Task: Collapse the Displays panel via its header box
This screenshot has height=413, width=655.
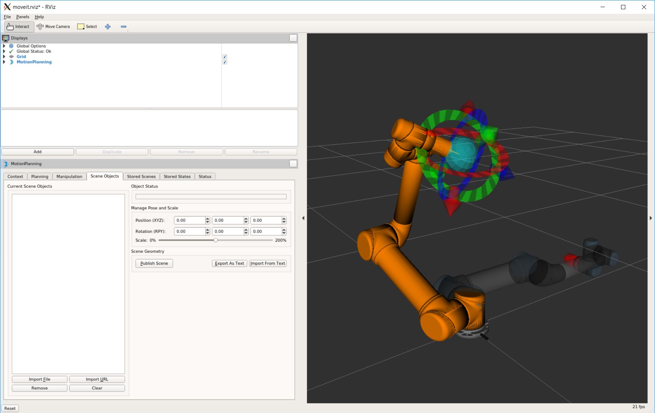Action: click(x=293, y=38)
